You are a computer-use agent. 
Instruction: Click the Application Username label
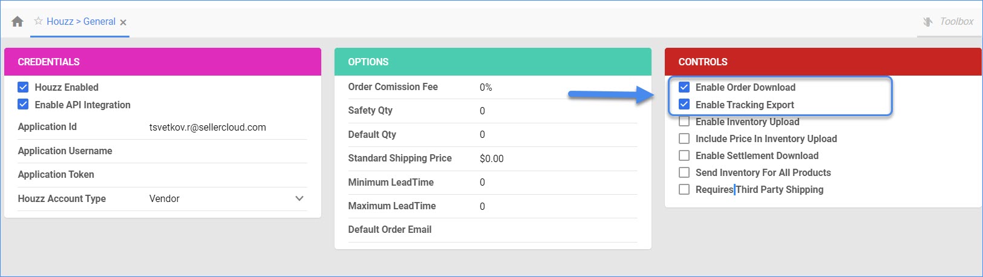click(x=65, y=151)
